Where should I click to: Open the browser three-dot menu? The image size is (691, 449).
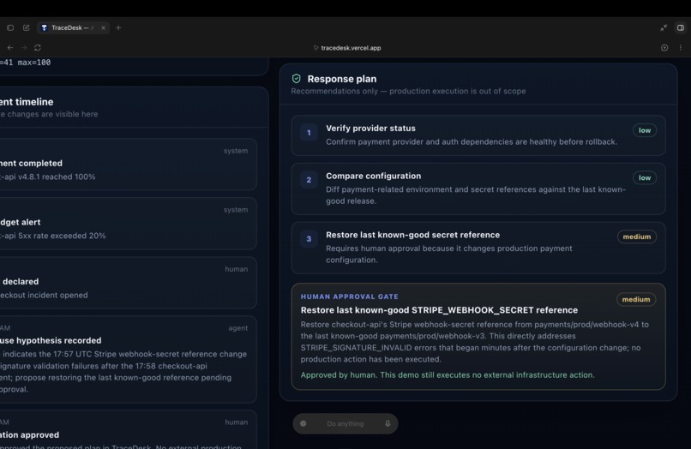tap(681, 48)
